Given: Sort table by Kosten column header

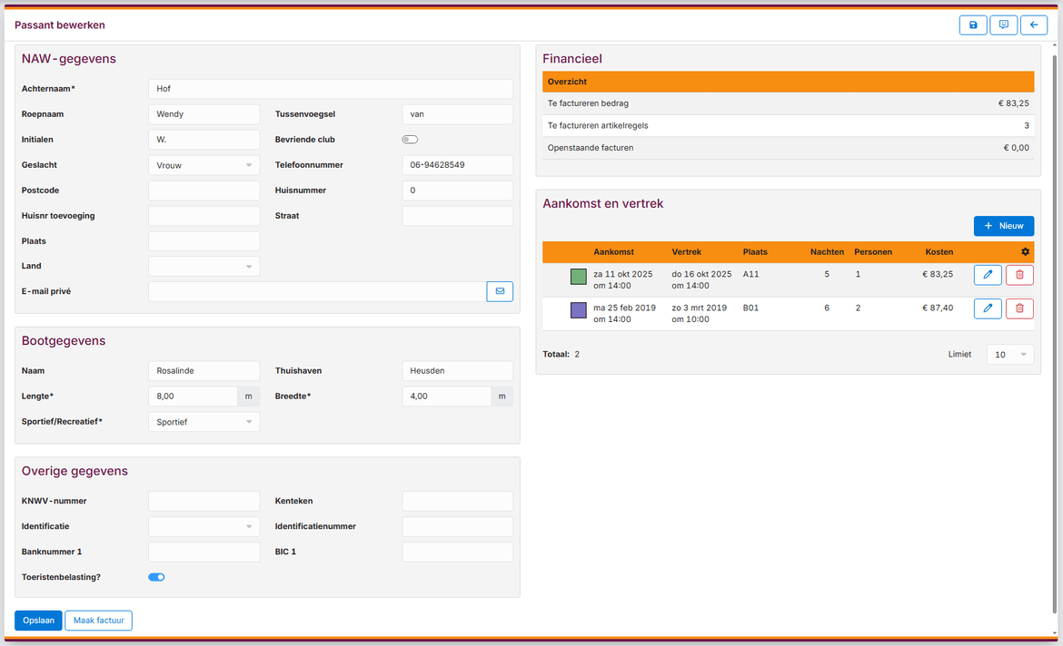Looking at the screenshot, I should (939, 252).
